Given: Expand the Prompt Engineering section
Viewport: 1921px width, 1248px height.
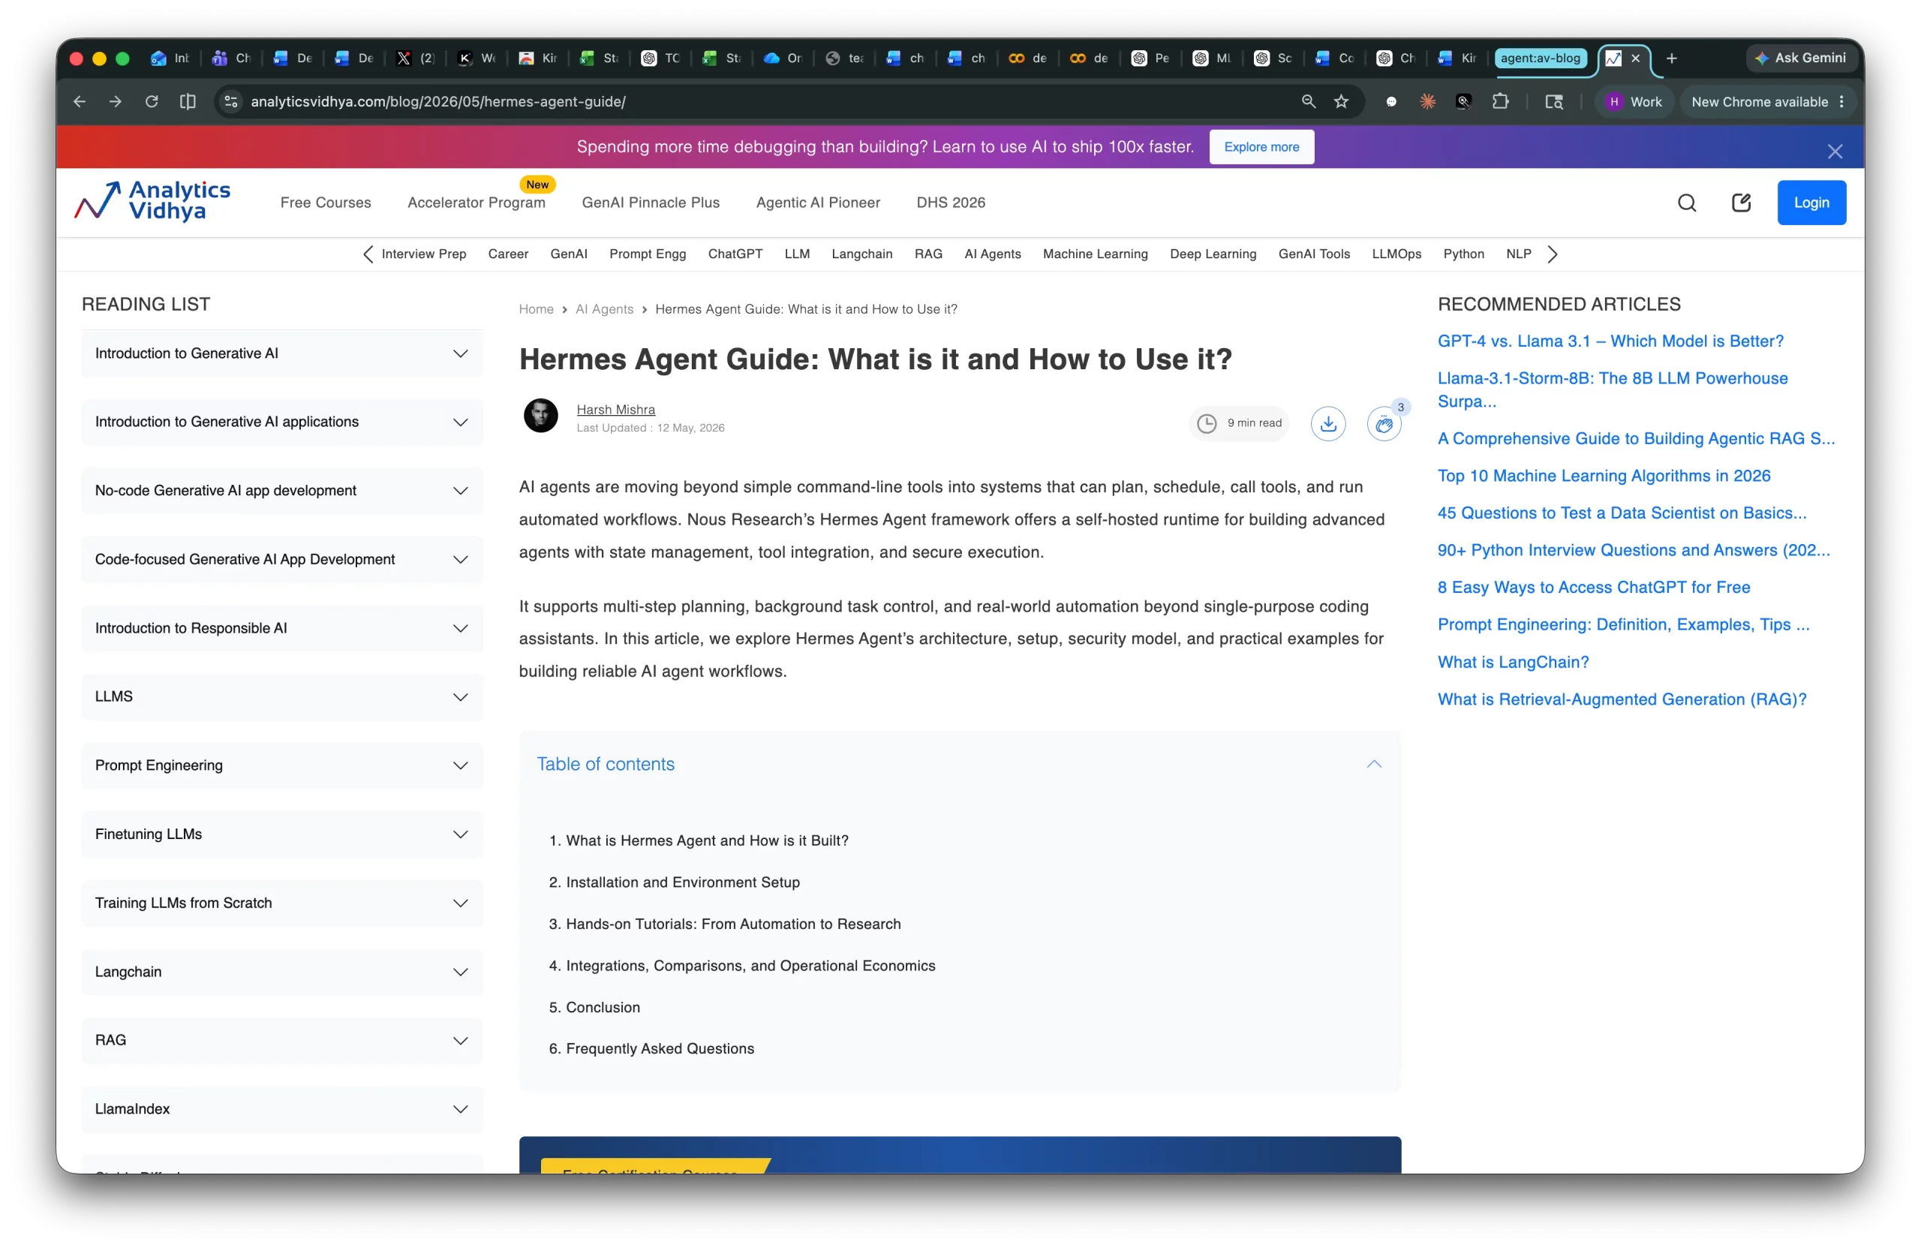Looking at the screenshot, I should click(281, 765).
